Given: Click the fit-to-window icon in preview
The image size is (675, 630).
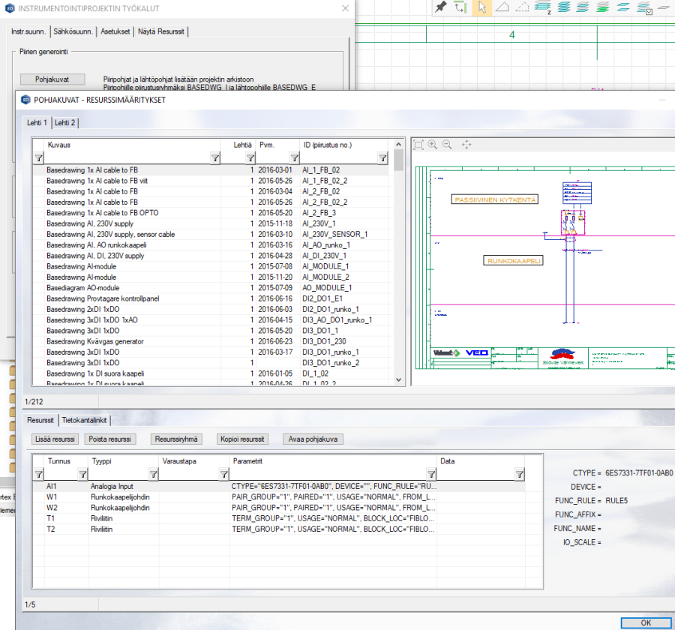Looking at the screenshot, I should (418, 145).
